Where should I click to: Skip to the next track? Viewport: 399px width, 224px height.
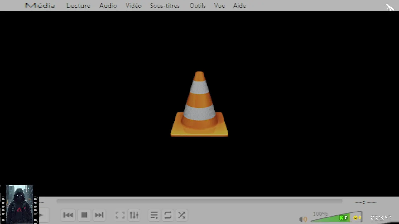click(99, 215)
